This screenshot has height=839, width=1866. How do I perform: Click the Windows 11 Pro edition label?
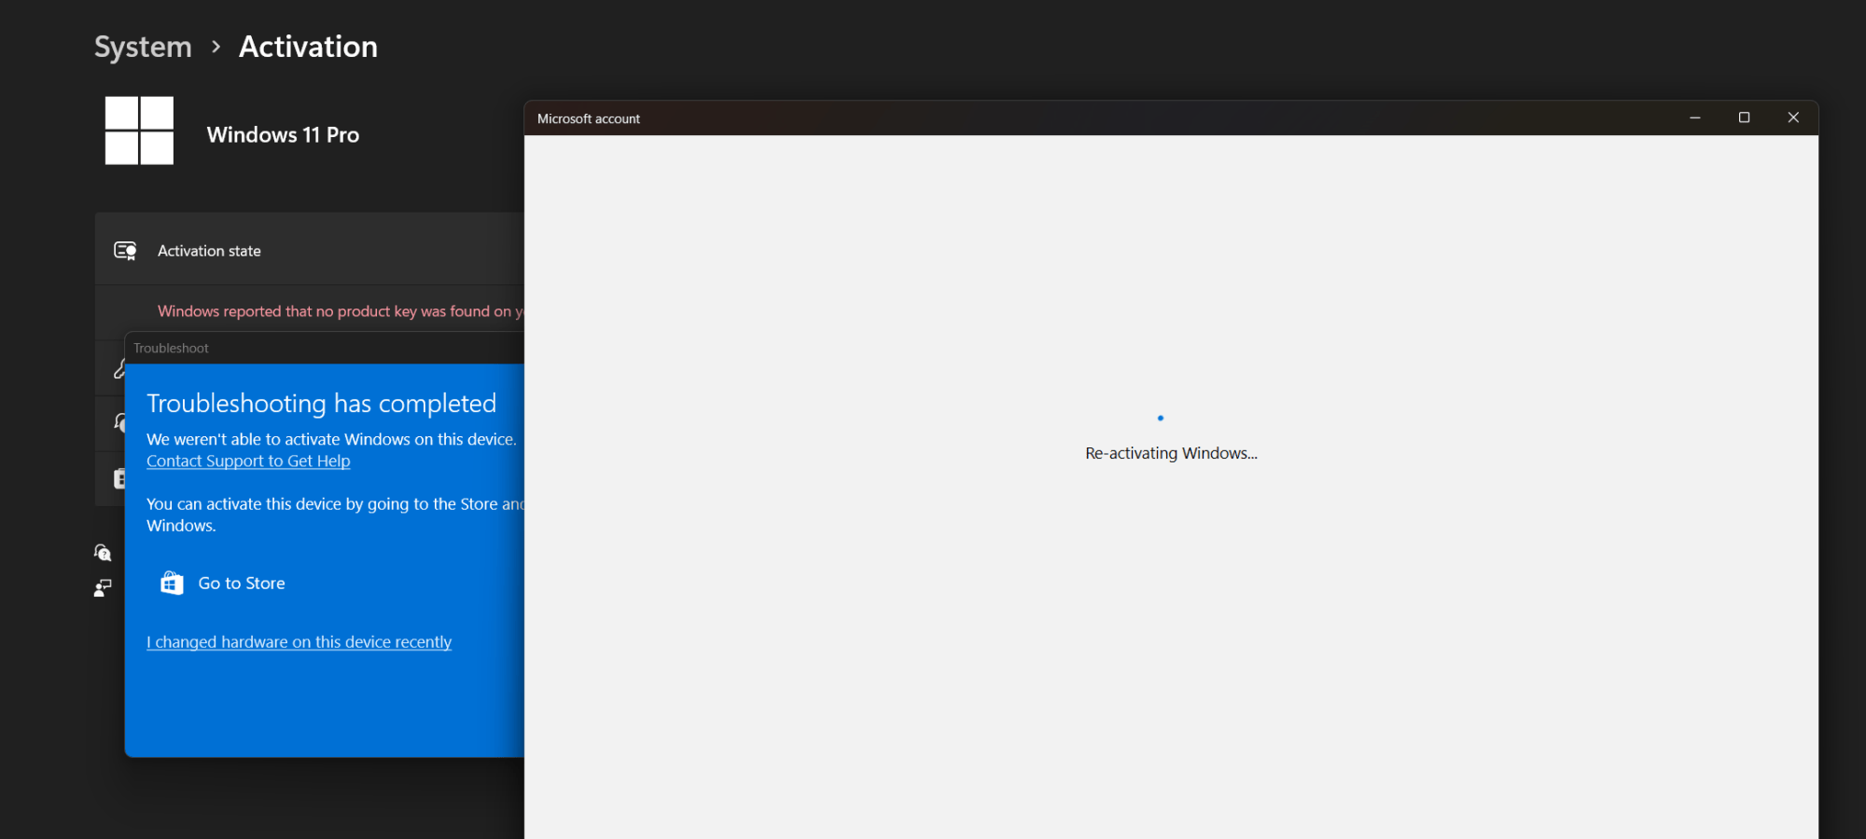coord(283,134)
